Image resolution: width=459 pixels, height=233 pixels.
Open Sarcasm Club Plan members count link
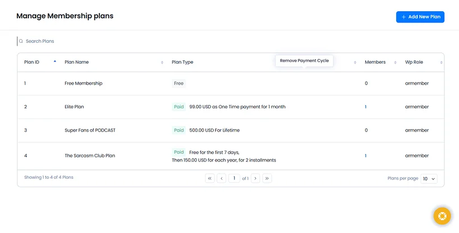tap(366, 156)
